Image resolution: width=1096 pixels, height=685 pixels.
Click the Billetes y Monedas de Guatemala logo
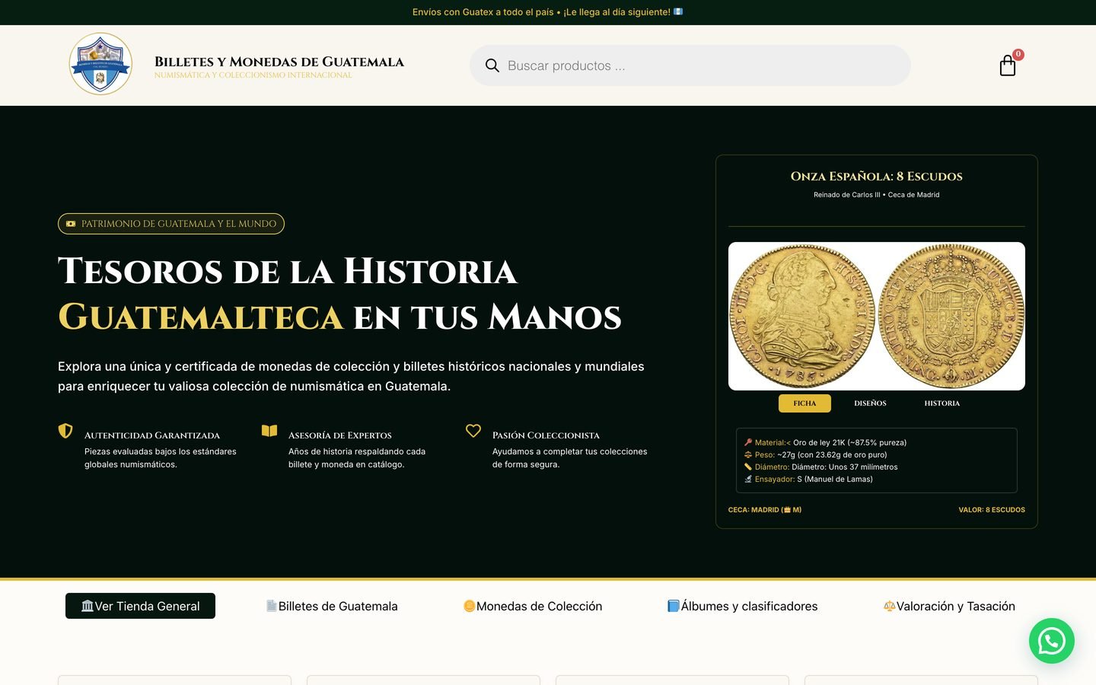coord(100,64)
